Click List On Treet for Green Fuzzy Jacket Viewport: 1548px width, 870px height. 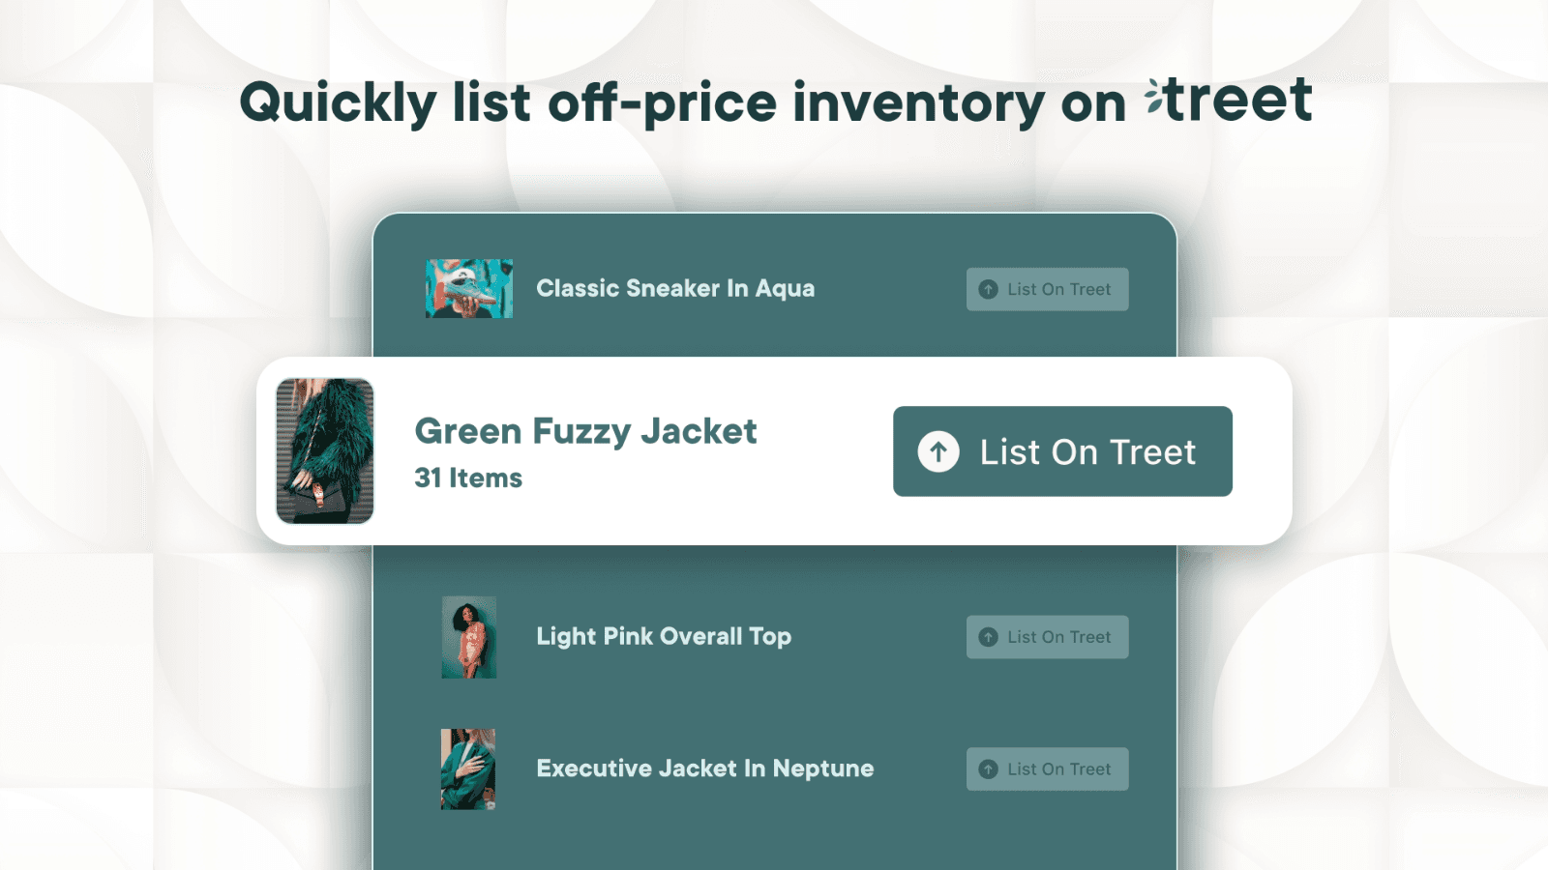(x=1062, y=451)
